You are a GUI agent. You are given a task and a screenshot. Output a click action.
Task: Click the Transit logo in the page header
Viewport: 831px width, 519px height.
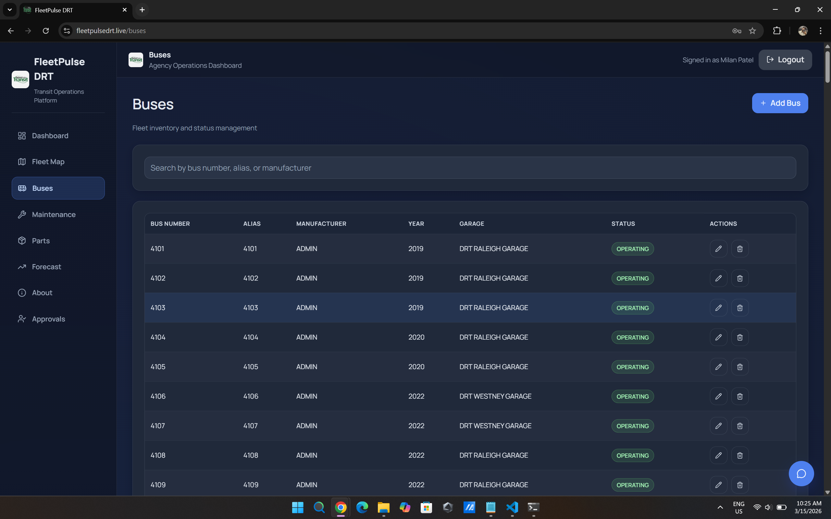click(136, 60)
